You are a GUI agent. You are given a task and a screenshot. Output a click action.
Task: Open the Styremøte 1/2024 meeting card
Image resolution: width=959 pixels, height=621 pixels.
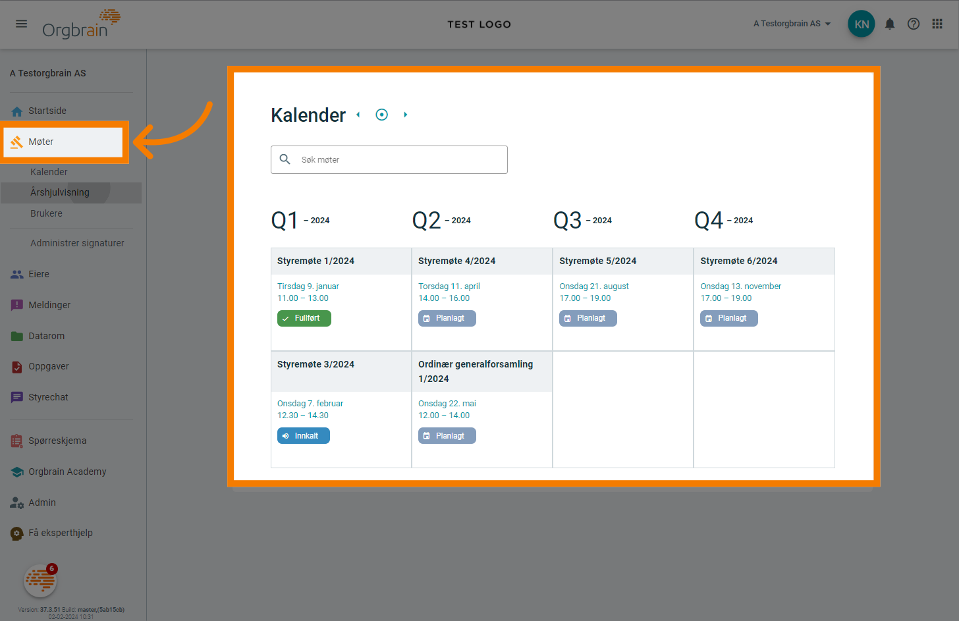tap(315, 261)
